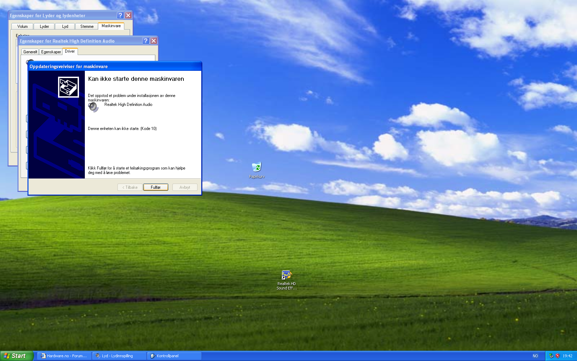The height and width of the screenshot is (361, 577).
Task: Select the Maskinvare tab
Action: click(x=111, y=26)
